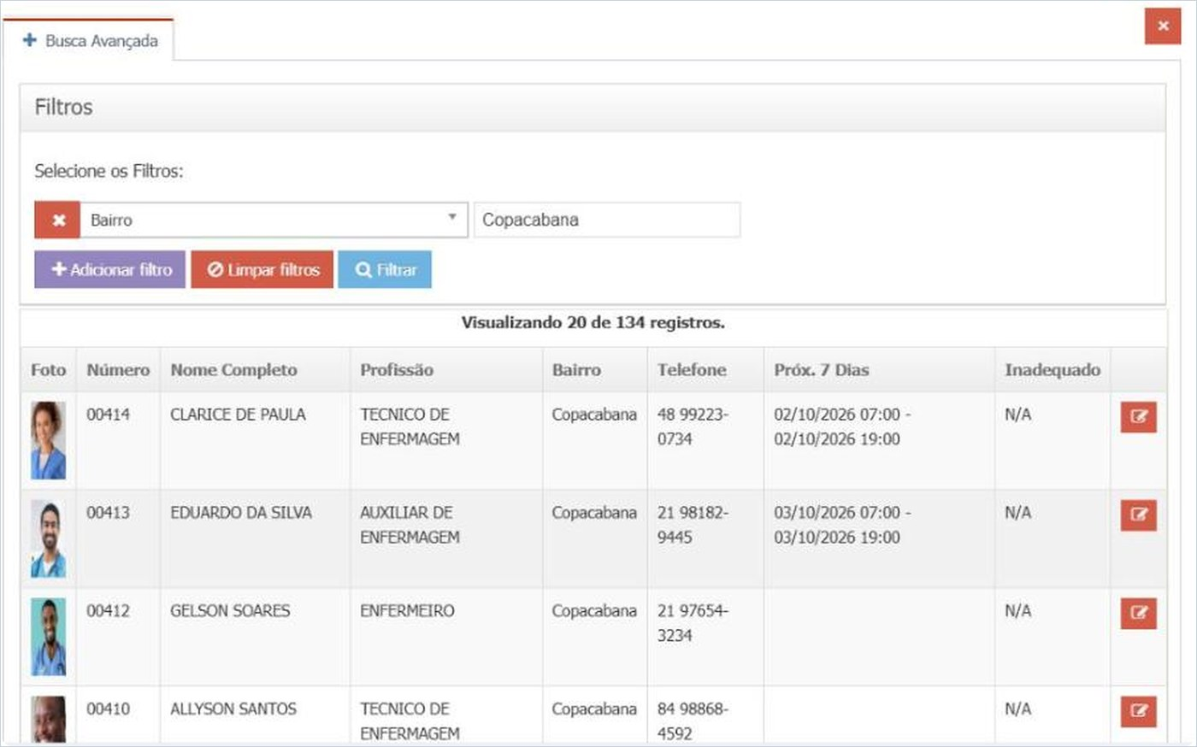The width and height of the screenshot is (1197, 747).
Task: Click the Adicionar filtro button
Action: (x=109, y=269)
